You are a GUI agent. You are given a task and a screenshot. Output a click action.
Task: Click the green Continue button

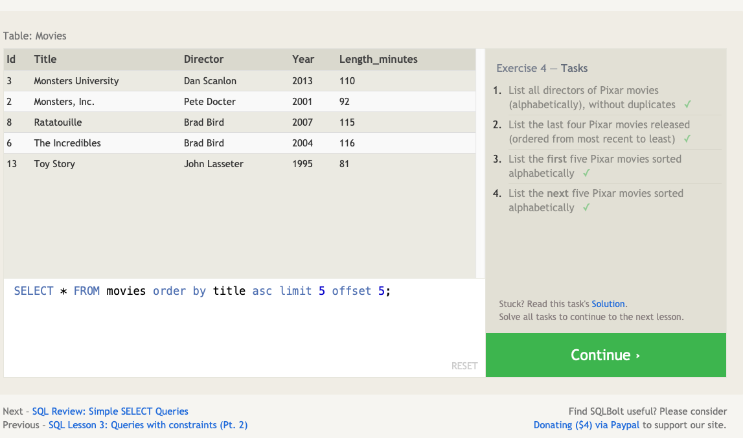tap(606, 355)
